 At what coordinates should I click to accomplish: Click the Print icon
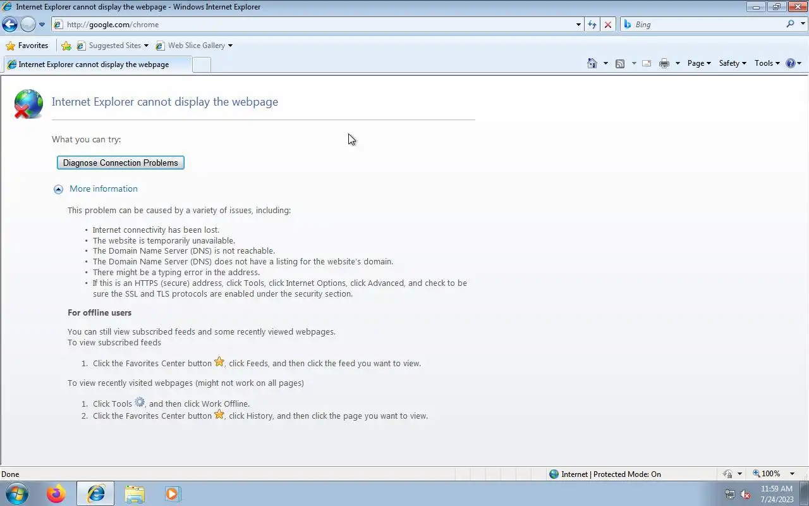pos(664,63)
